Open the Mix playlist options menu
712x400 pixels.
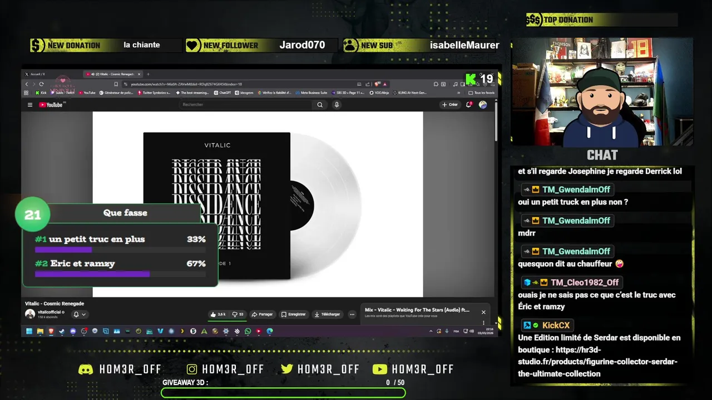point(483,322)
